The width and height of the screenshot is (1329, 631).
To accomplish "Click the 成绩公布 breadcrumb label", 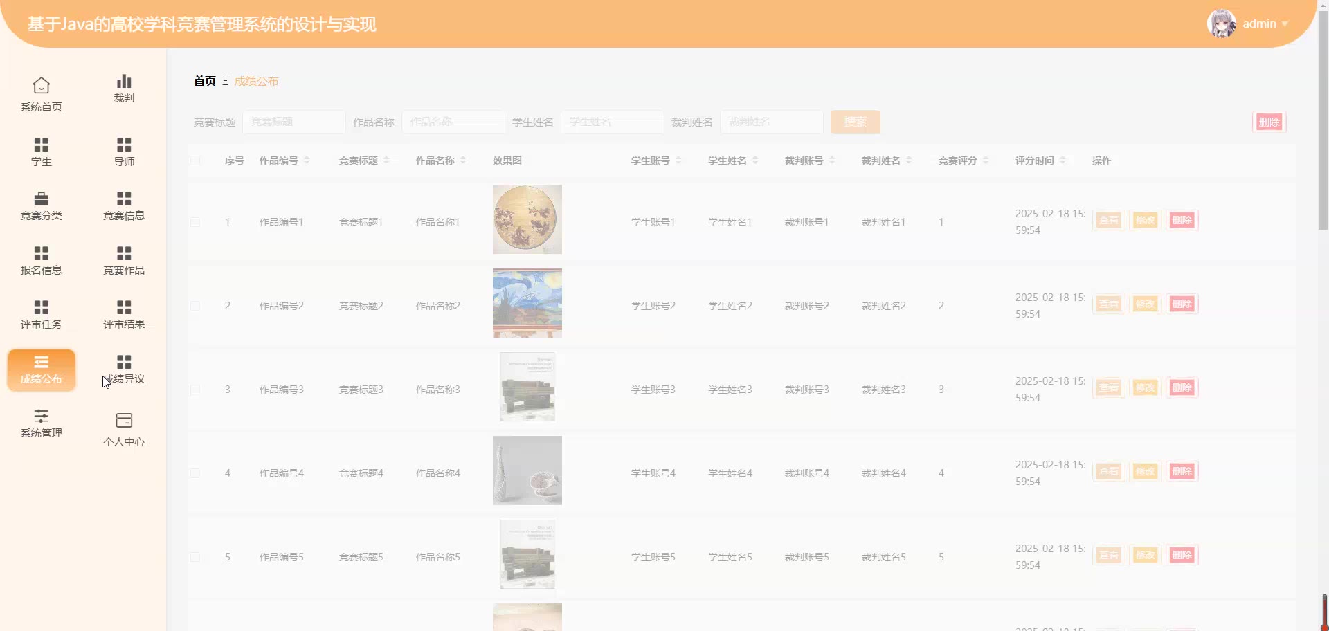I will 256,81.
